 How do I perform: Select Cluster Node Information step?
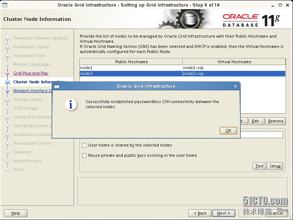(39, 82)
